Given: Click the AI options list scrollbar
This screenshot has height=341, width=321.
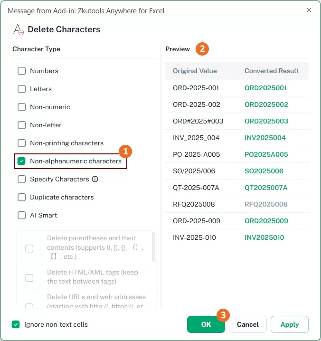Looking at the screenshot, I should pos(153,246).
